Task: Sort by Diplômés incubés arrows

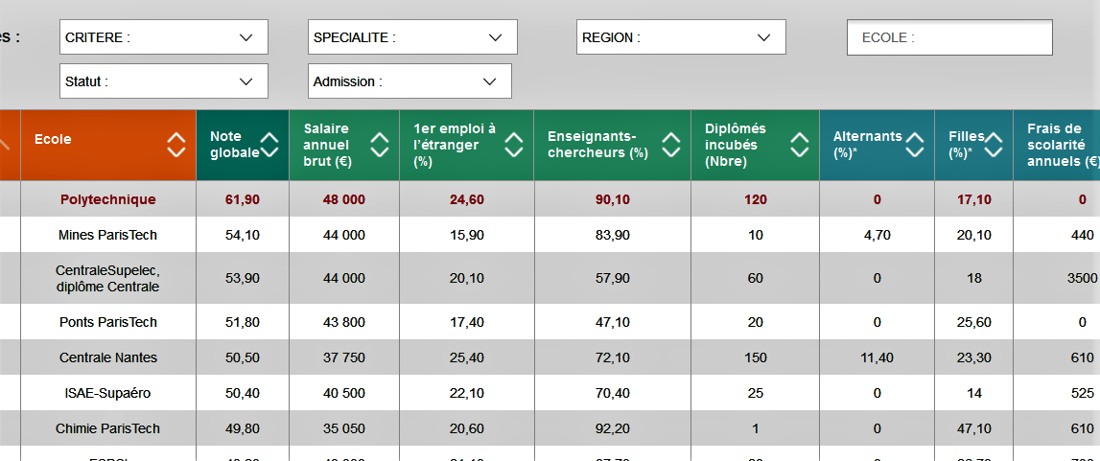Action: pyautogui.click(x=799, y=145)
